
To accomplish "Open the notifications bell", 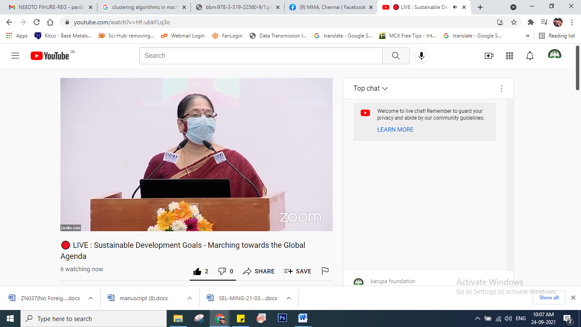I will coord(530,56).
